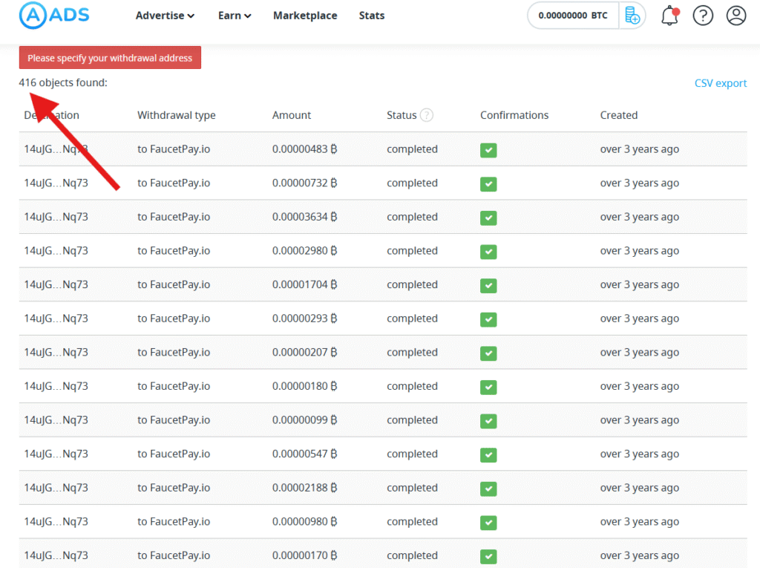The width and height of the screenshot is (760, 568).
Task: Click confirmation checkmark for 0.00000207 row
Action: coord(488,353)
